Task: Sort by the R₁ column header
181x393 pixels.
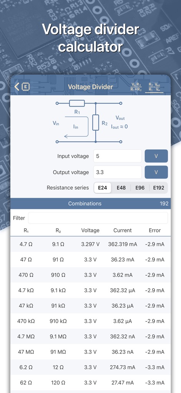Action: tap(26, 231)
